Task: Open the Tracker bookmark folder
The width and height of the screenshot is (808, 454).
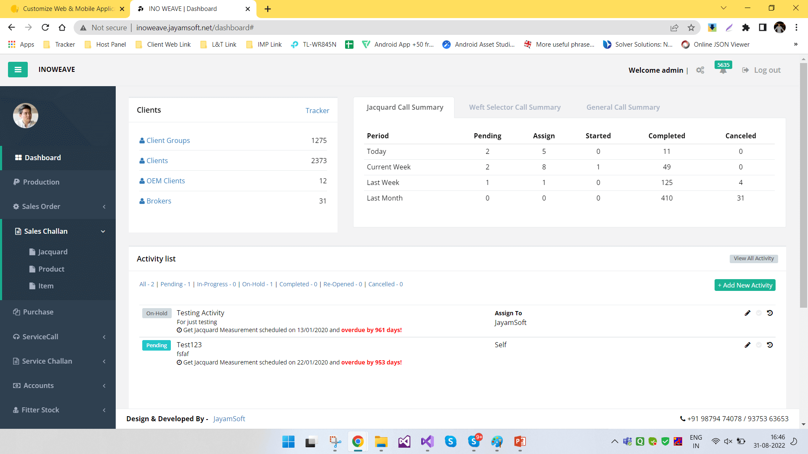Action: (x=59, y=44)
